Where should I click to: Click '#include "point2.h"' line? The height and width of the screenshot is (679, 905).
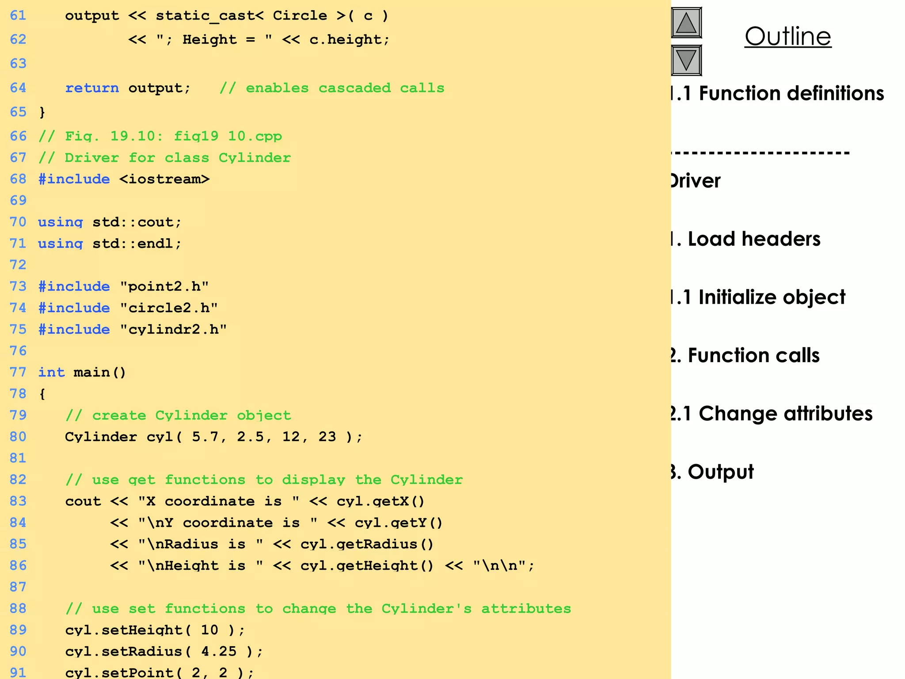(124, 286)
